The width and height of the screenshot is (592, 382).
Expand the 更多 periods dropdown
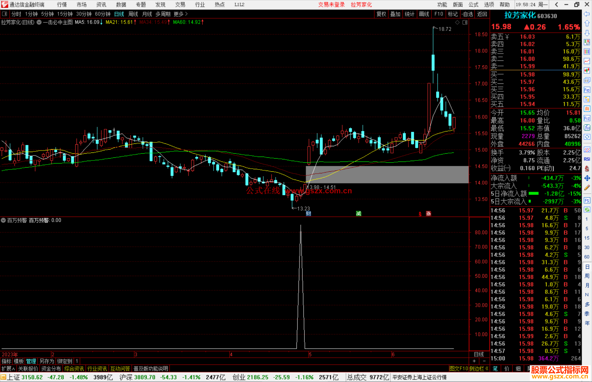pyautogui.click(x=181, y=14)
